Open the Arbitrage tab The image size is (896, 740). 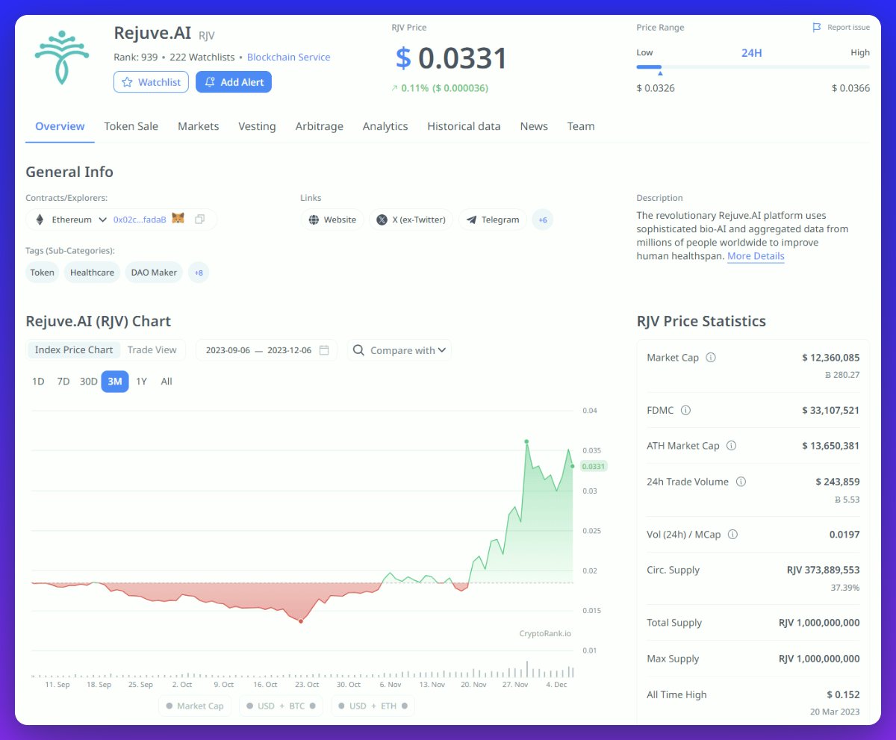click(x=320, y=126)
